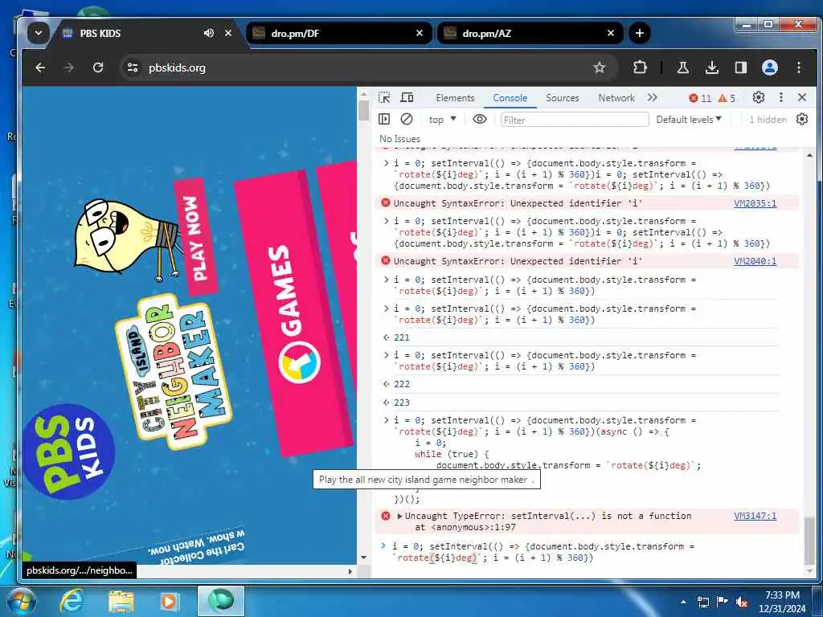Open the VM2040:1 source link
Screen dimensions: 823x617
coord(755,261)
